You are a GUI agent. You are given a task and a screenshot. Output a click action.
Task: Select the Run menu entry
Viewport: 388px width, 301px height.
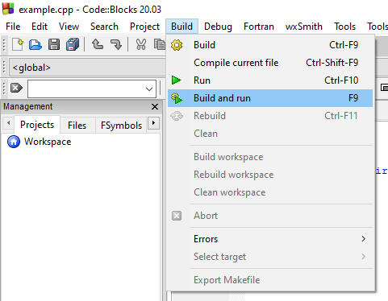270,80
